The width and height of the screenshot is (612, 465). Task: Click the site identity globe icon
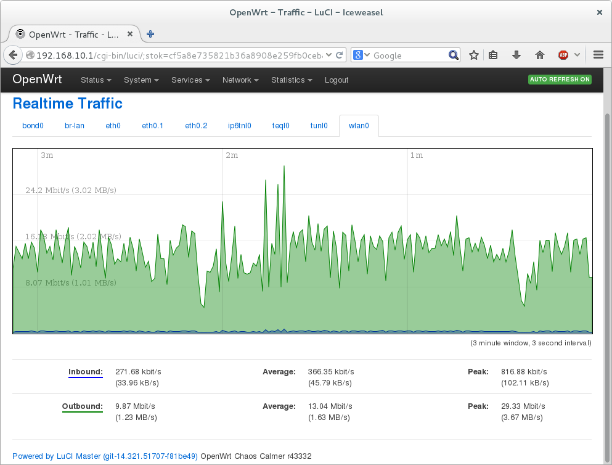(x=30, y=56)
